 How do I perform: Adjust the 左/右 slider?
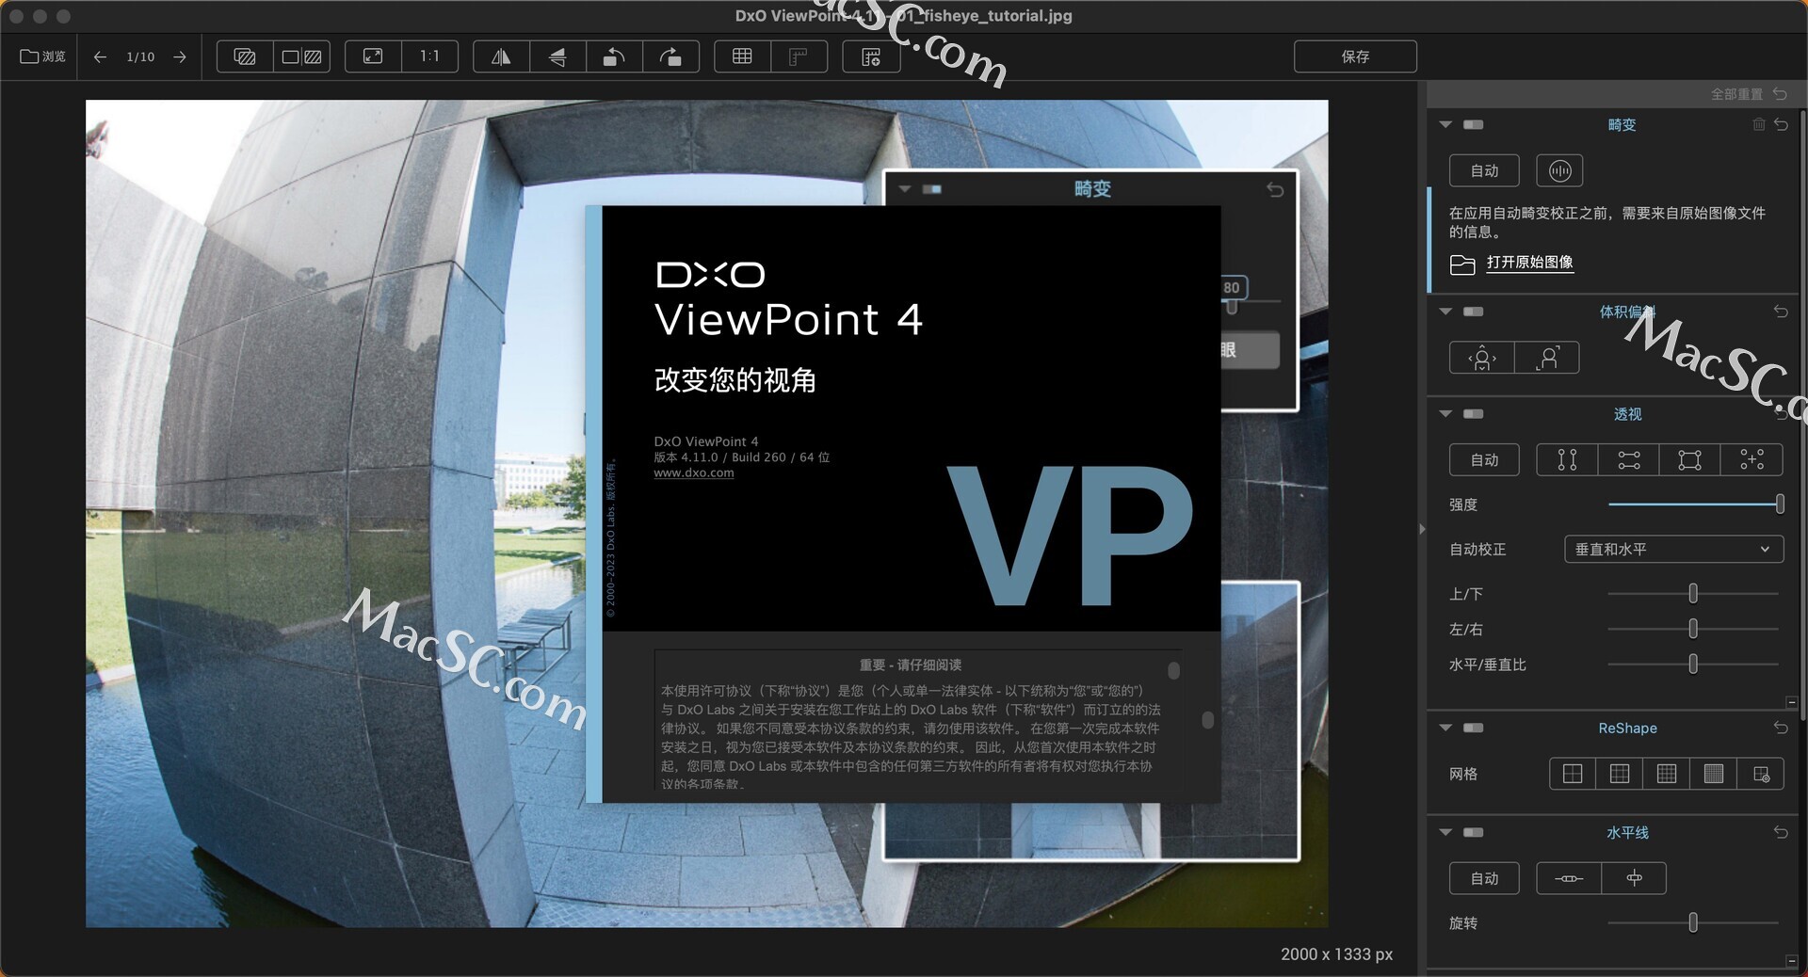tap(1693, 628)
